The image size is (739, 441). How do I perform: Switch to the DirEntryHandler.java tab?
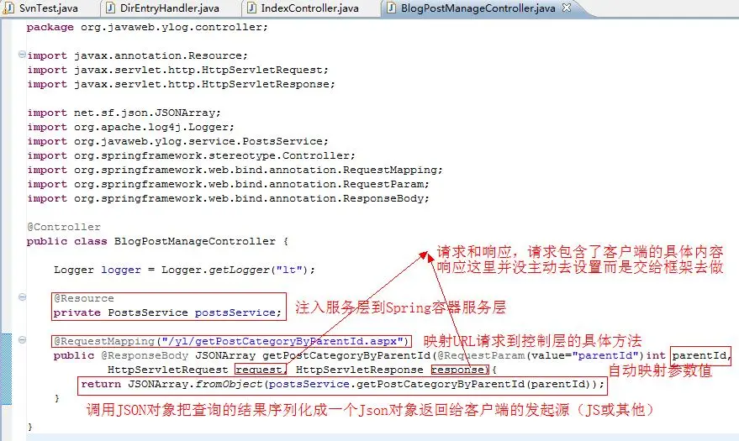[x=169, y=8]
